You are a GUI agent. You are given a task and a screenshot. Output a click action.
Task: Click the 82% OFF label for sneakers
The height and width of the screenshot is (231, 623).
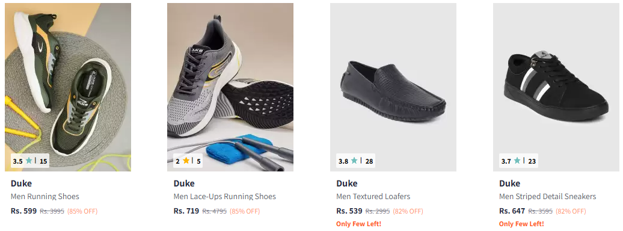pyautogui.click(x=571, y=211)
